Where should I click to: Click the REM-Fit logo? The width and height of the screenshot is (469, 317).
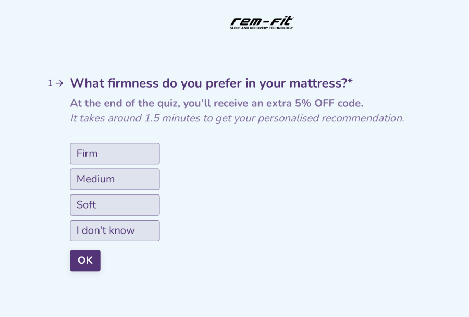click(262, 21)
